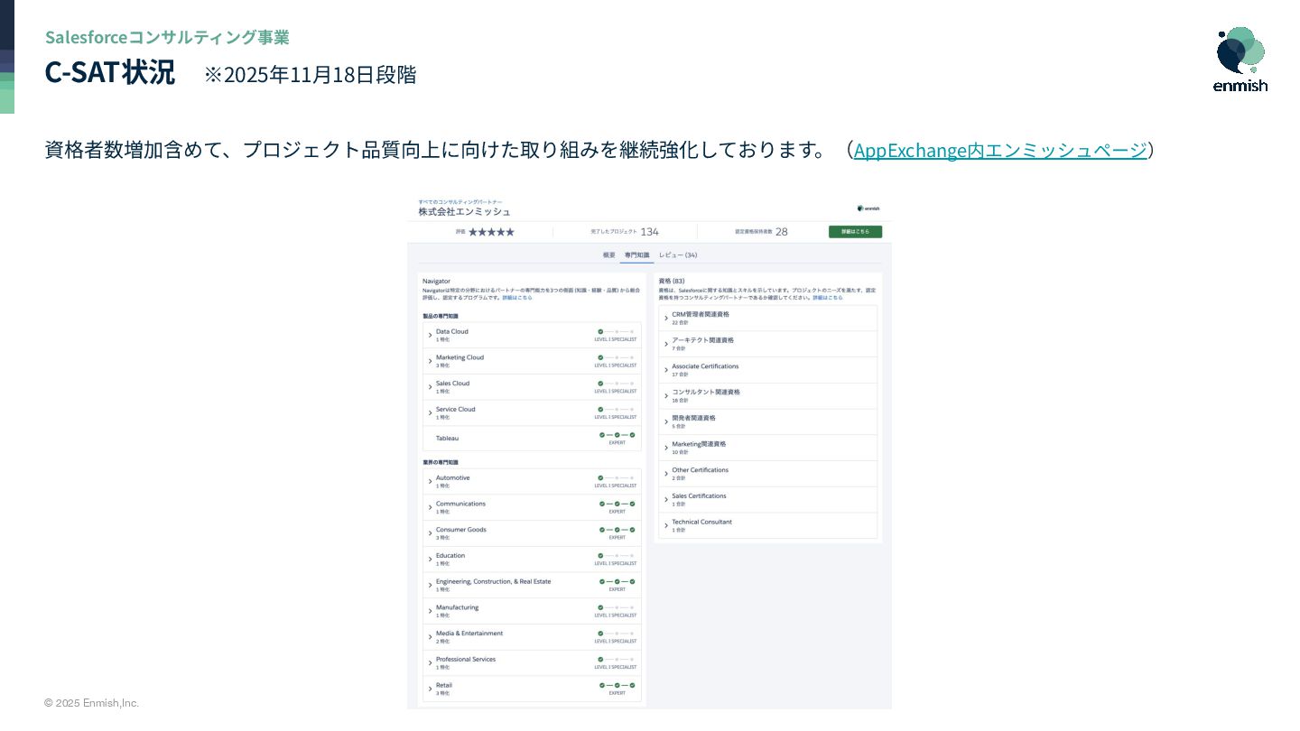
Task: Click the 株式会社エンミッシュ company heading
Action: point(464,212)
